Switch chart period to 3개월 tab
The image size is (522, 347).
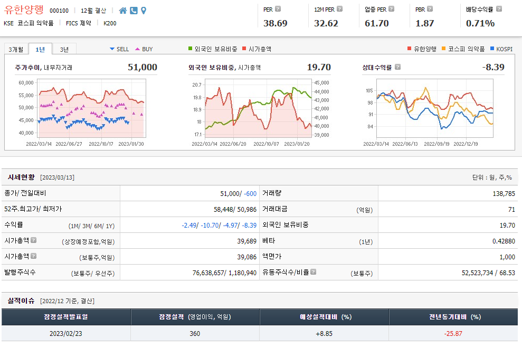coord(16,49)
